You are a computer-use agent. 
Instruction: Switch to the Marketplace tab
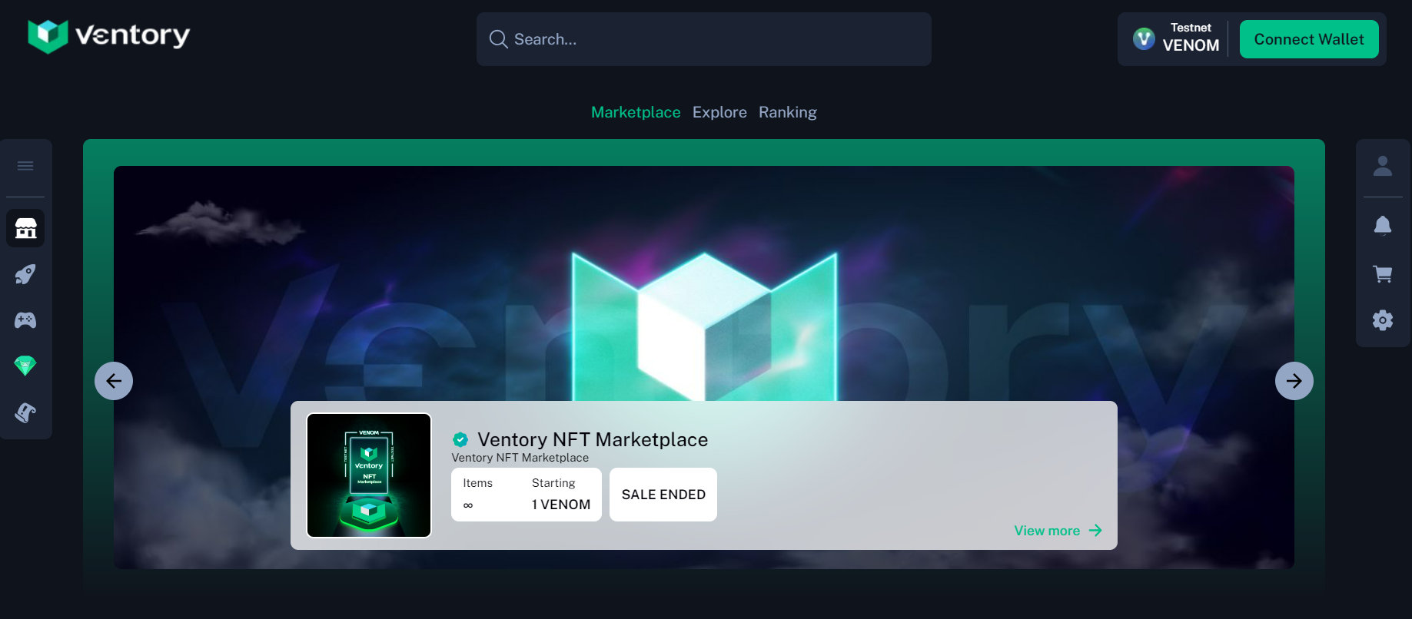pos(636,112)
